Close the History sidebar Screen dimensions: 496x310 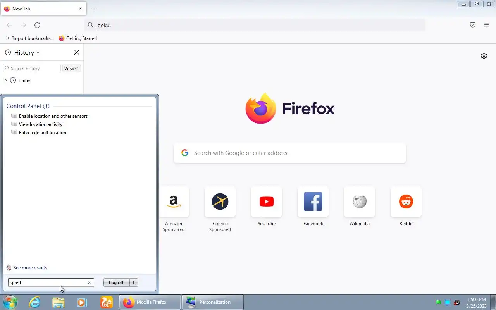coord(77,52)
